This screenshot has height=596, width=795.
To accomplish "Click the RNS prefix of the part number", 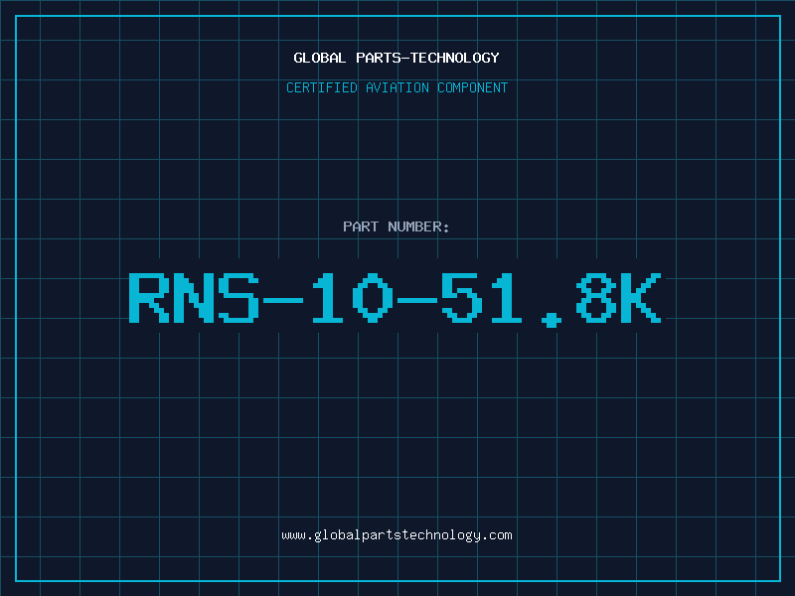I will 194,298.
